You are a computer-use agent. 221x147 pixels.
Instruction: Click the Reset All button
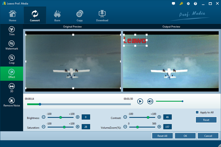point(162,136)
